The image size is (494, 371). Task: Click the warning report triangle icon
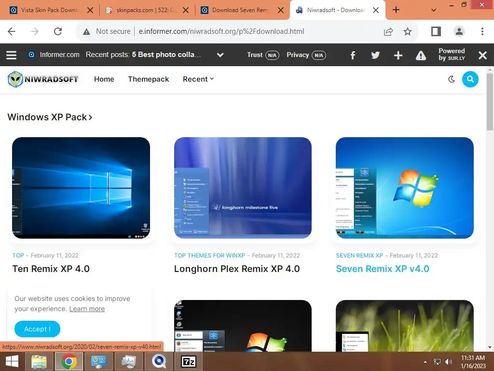[x=421, y=56]
